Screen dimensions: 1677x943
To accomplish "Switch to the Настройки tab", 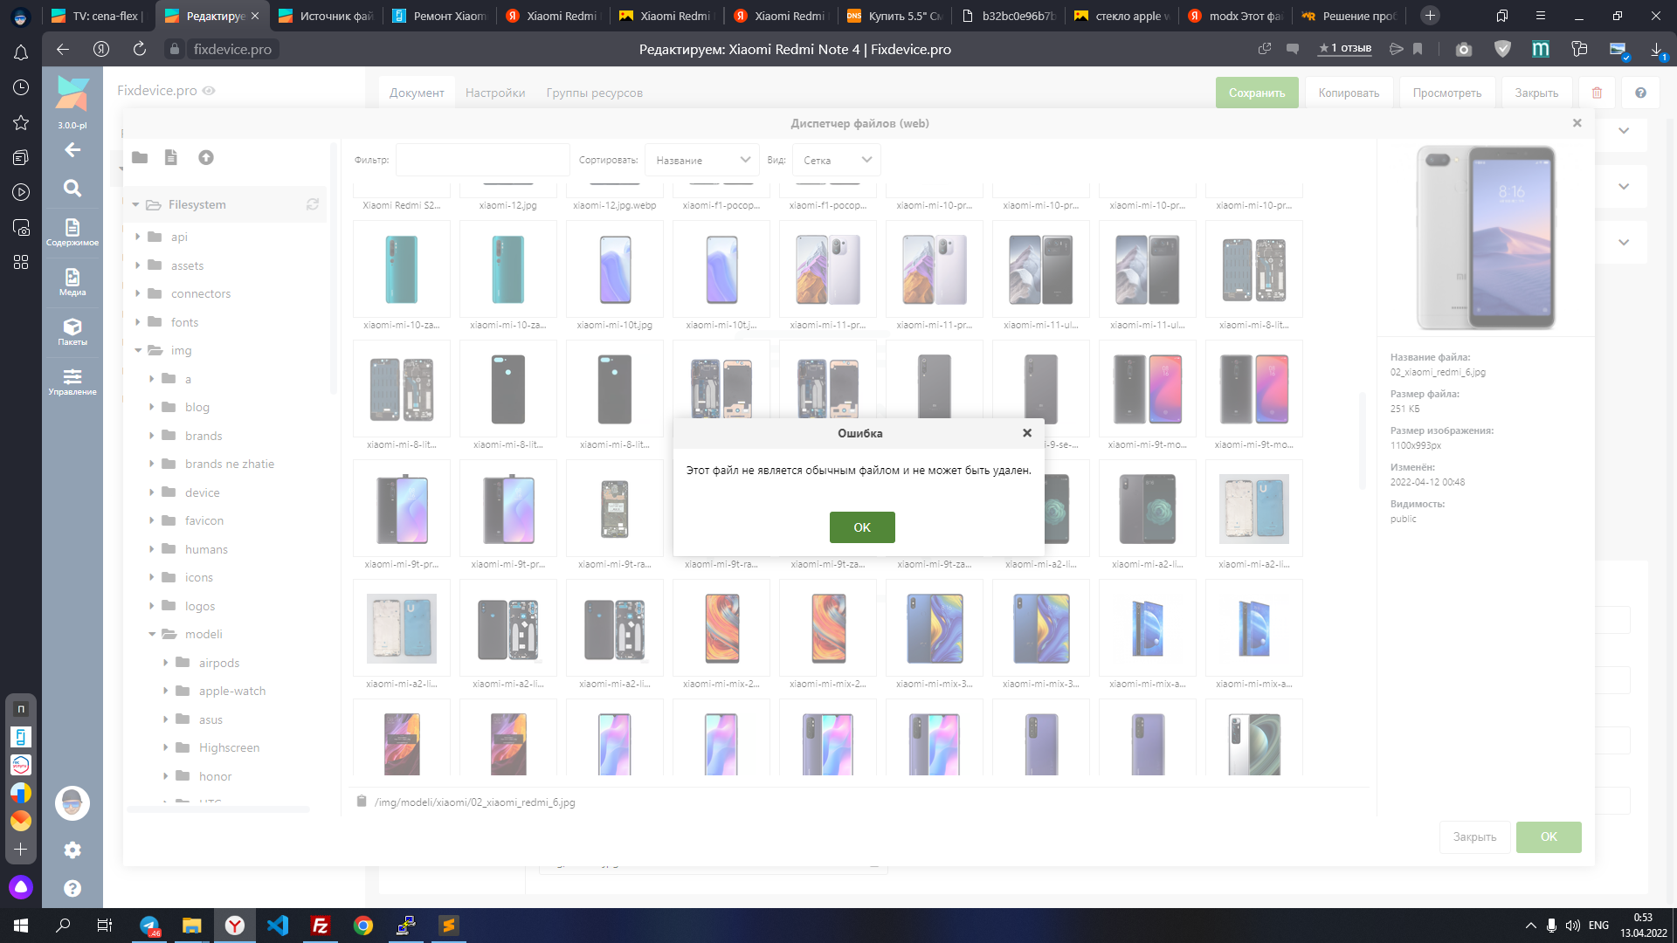I will tap(495, 93).
